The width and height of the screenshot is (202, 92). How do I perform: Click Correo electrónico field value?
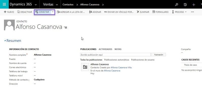(35, 67)
